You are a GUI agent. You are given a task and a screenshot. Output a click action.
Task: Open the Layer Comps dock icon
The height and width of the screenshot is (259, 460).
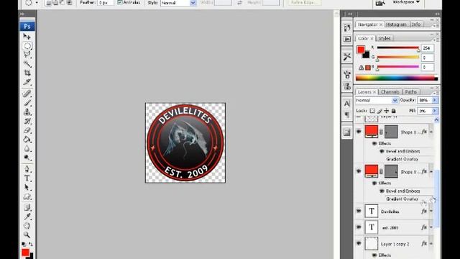pos(347,132)
